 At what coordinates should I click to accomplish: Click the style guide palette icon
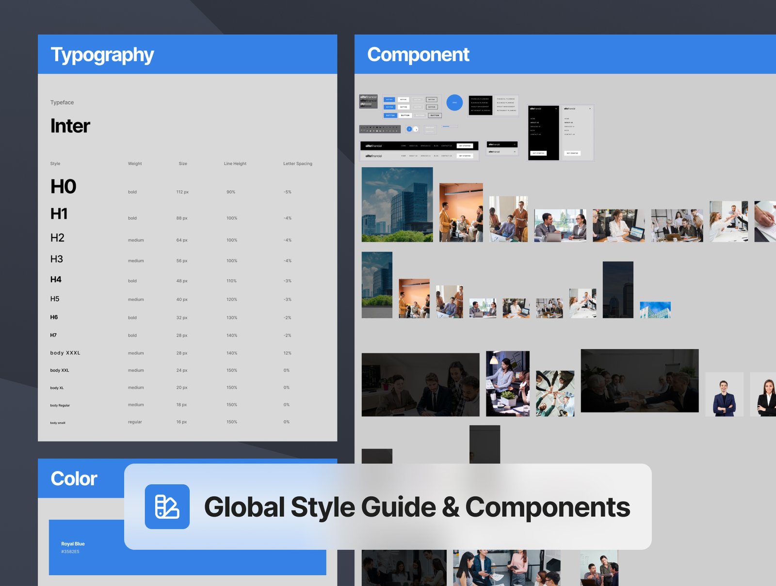167,507
